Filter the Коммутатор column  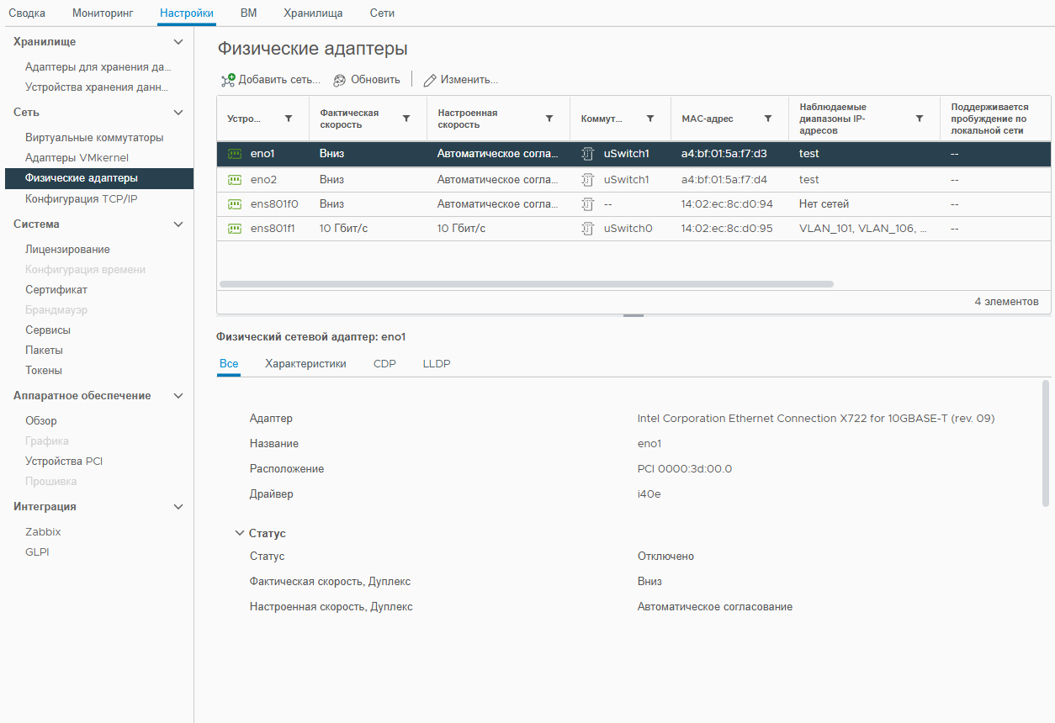650,119
